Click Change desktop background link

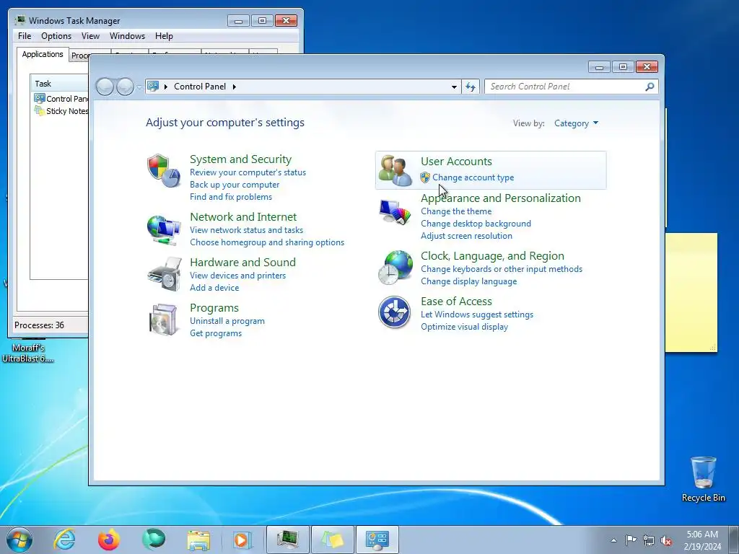pos(476,224)
